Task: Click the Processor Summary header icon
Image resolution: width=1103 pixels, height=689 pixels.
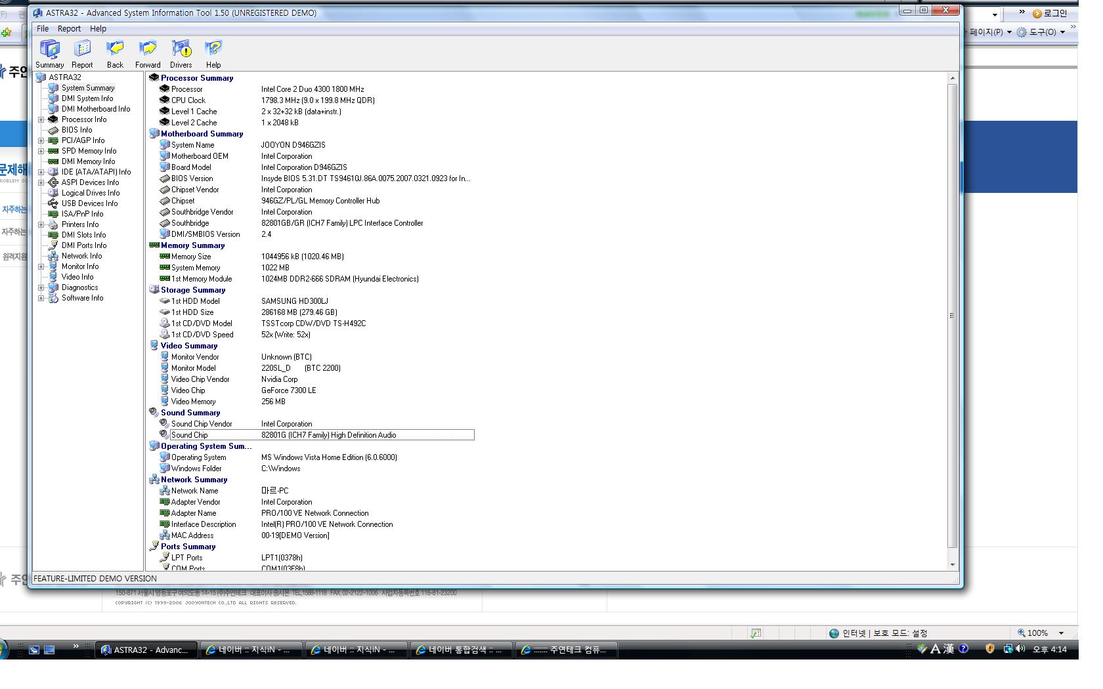Action: (154, 77)
